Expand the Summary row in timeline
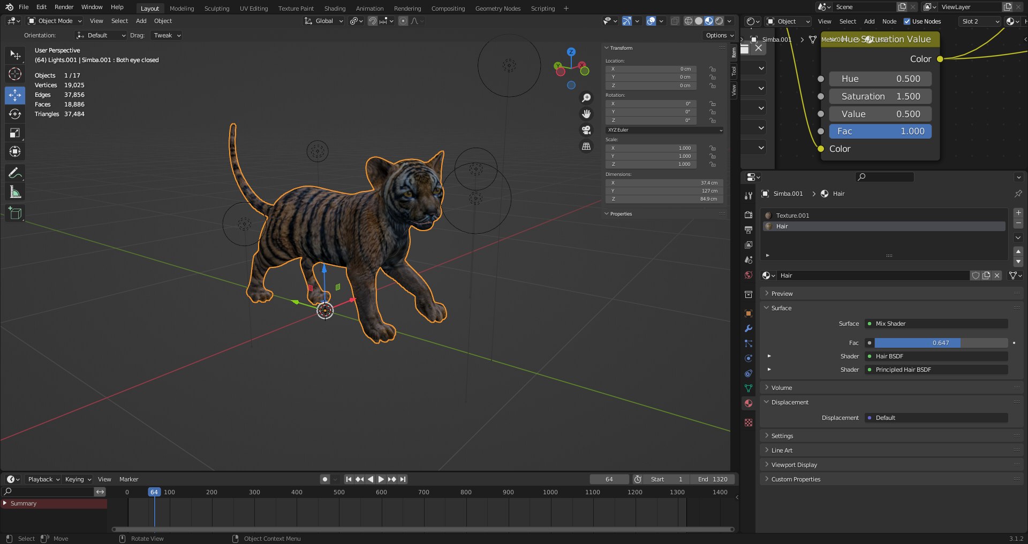The height and width of the screenshot is (544, 1028). click(5, 503)
